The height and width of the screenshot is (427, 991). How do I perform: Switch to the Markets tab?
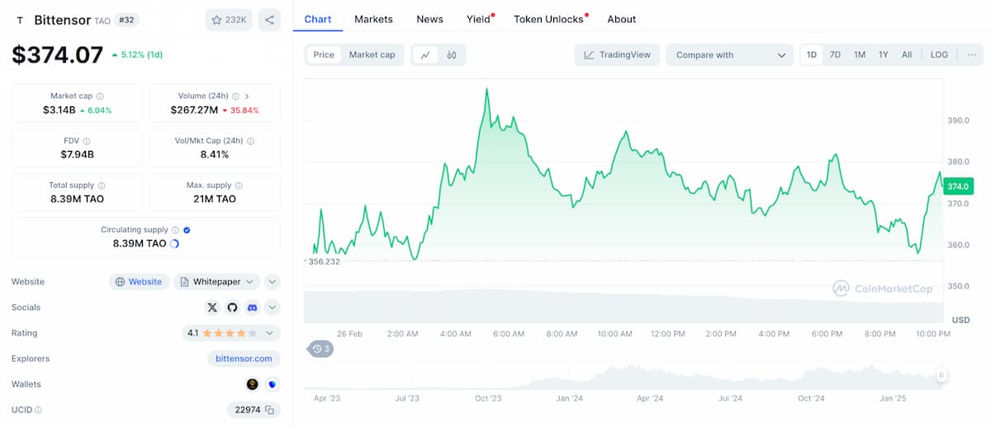coord(373,19)
